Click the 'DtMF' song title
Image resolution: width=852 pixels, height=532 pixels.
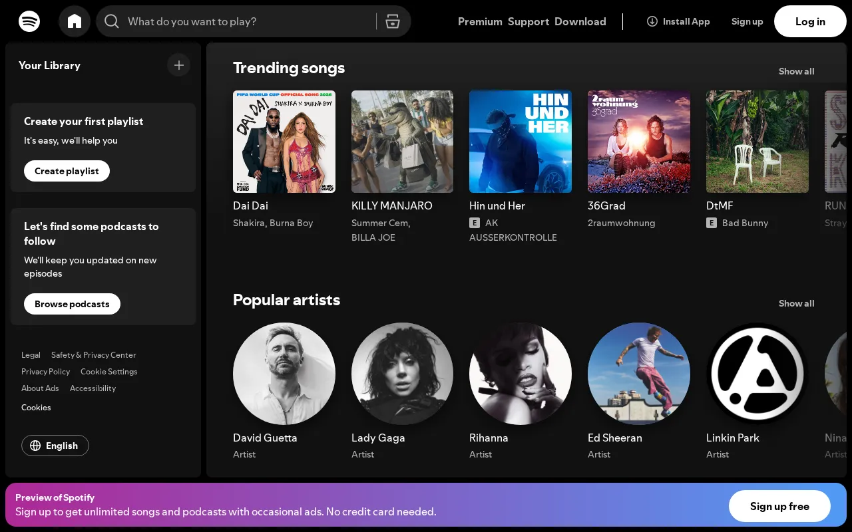pos(720,205)
